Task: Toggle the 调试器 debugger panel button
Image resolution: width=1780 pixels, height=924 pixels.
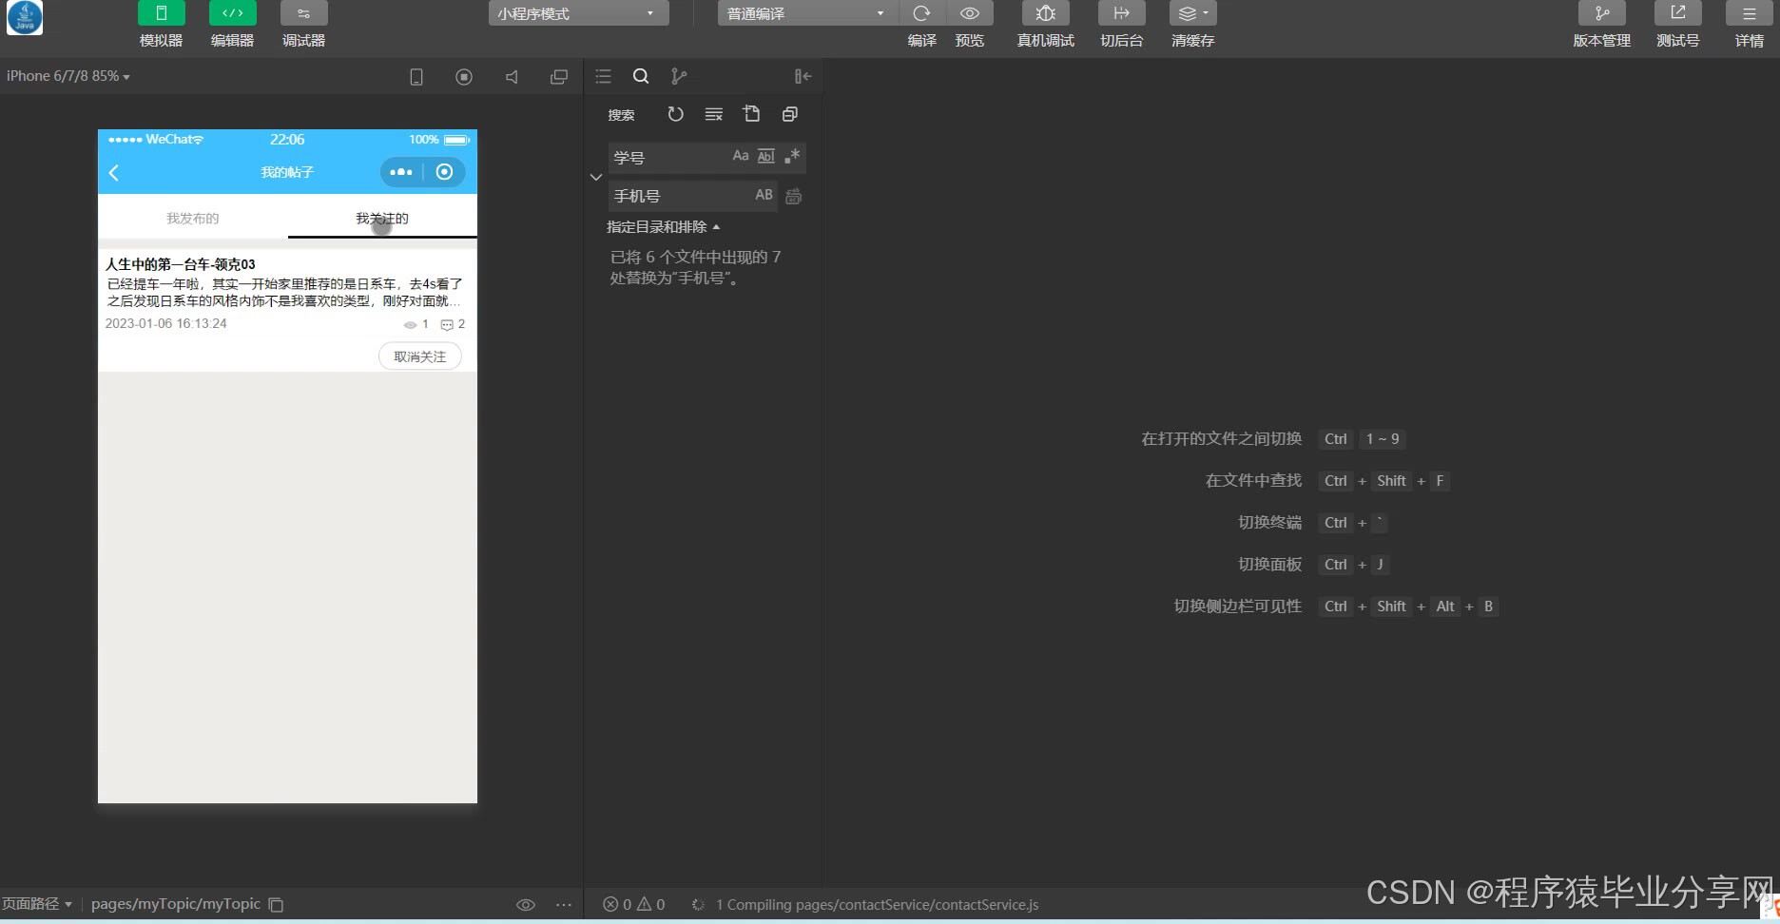Action: 303,13
